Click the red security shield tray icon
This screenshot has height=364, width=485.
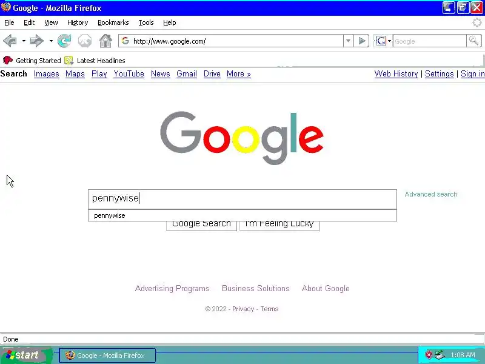tap(429, 355)
